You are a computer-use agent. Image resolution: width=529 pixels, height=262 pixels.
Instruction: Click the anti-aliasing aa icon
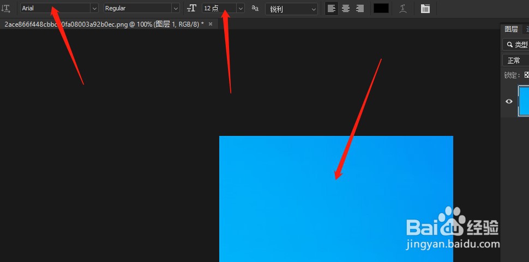pos(255,8)
